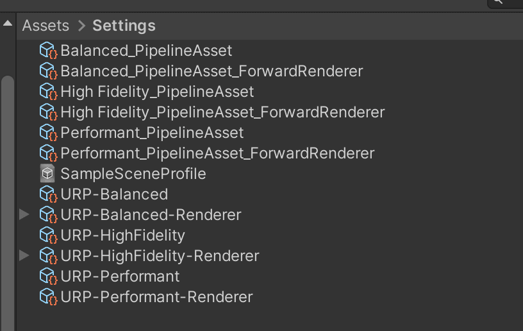Click the SampleSceneProfile volume profile icon
The image size is (523, 331).
(47, 173)
